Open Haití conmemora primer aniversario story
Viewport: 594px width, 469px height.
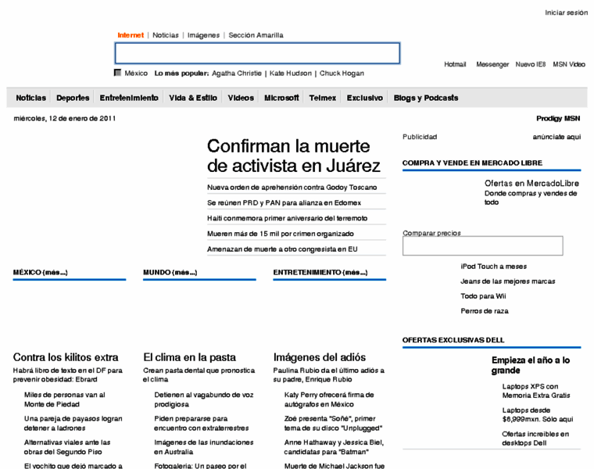pyautogui.click(x=287, y=218)
